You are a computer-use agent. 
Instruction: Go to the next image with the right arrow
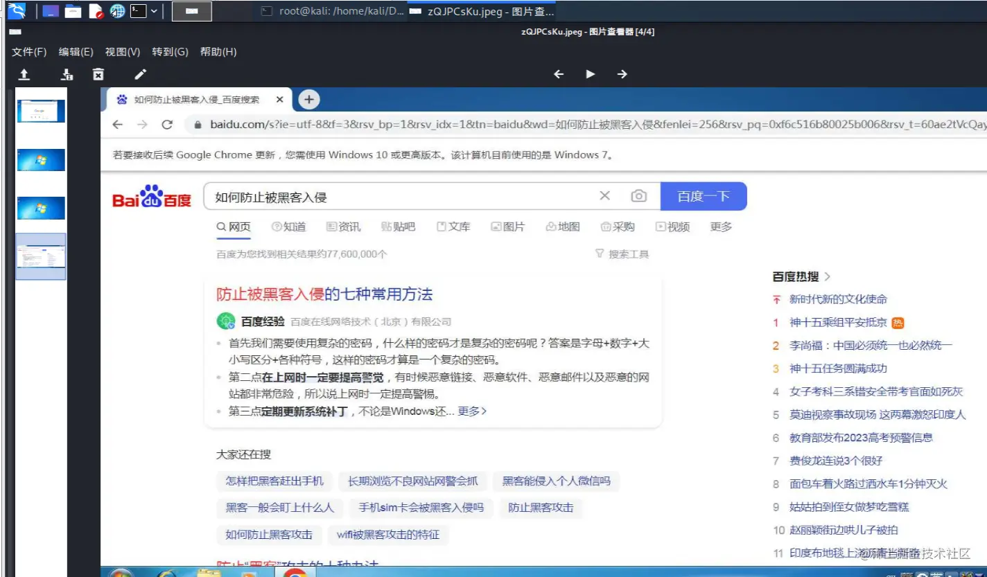(622, 74)
